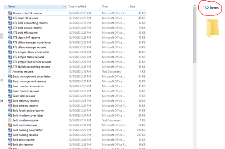Click the PowerPoint icon for Bold sky resume

[x=10, y=144]
